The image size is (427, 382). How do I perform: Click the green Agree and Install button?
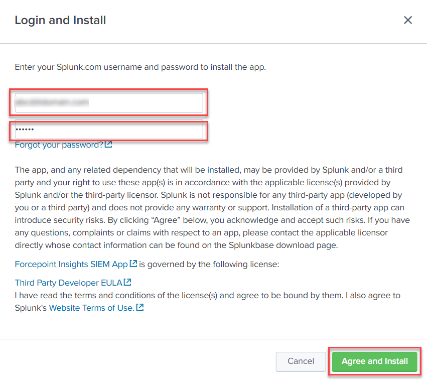click(x=374, y=361)
